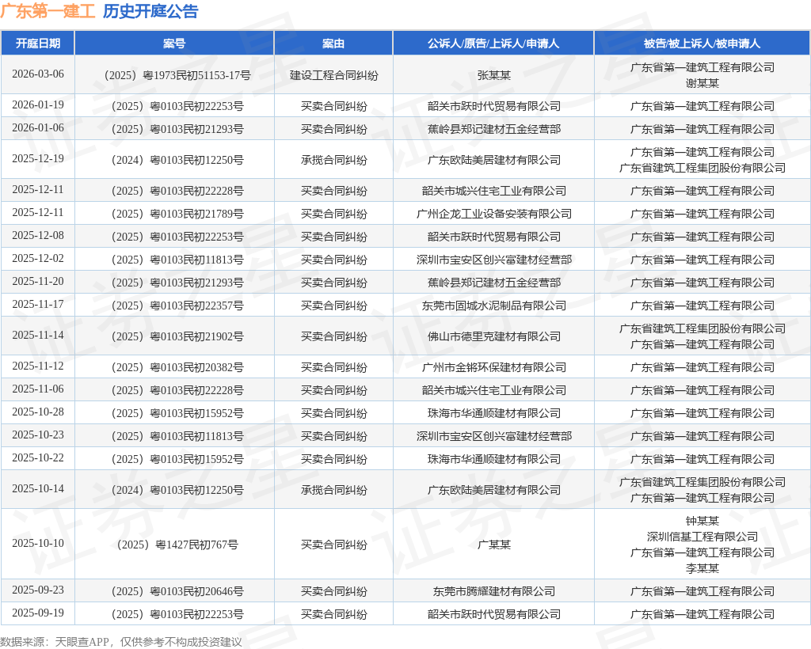
Task: Click defendant 谢某某
Action: pyautogui.click(x=702, y=83)
